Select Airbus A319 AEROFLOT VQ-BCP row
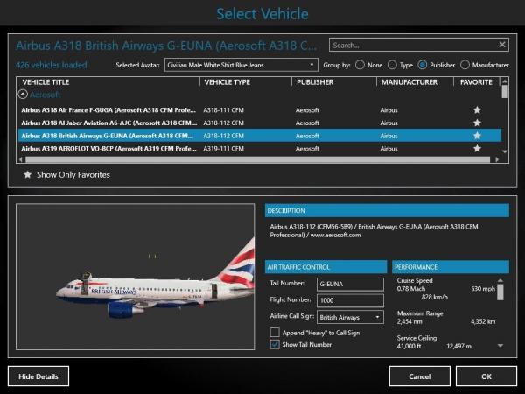 point(260,148)
